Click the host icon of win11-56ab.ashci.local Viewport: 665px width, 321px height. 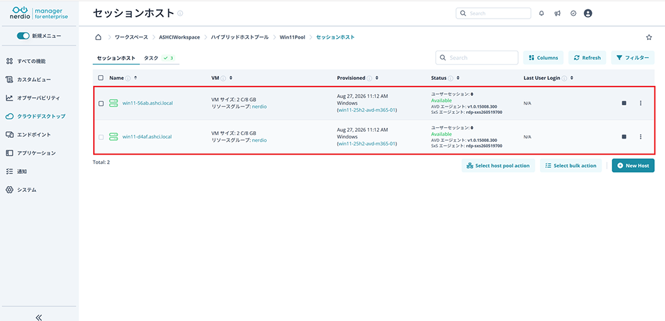pos(113,103)
